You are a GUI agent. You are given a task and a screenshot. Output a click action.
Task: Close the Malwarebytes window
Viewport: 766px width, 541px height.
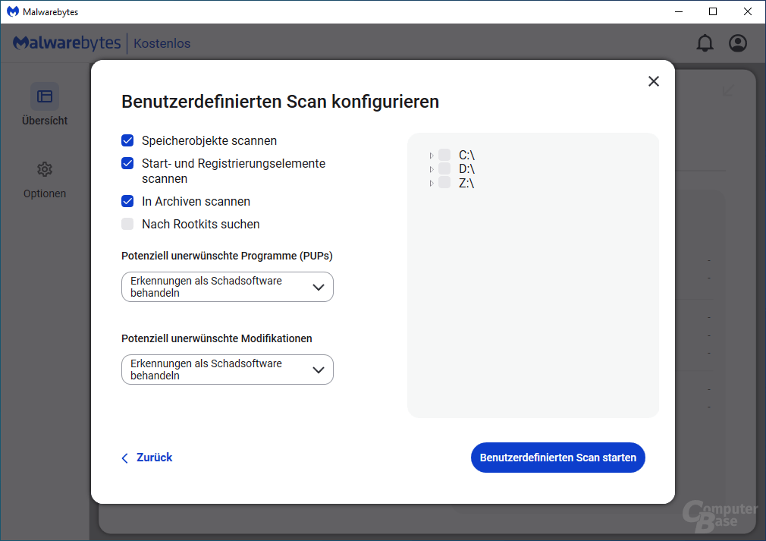(x=748, y=11)
